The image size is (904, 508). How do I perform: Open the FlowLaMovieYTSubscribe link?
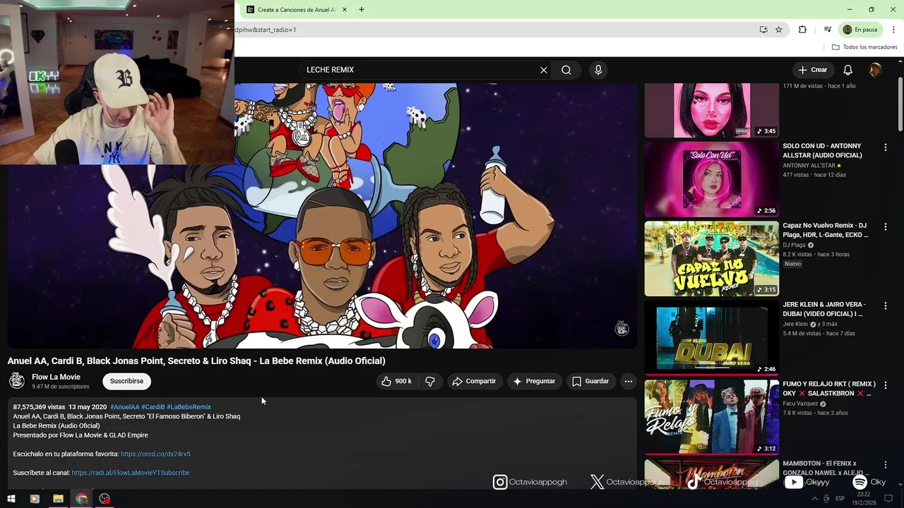coord(131,473)
